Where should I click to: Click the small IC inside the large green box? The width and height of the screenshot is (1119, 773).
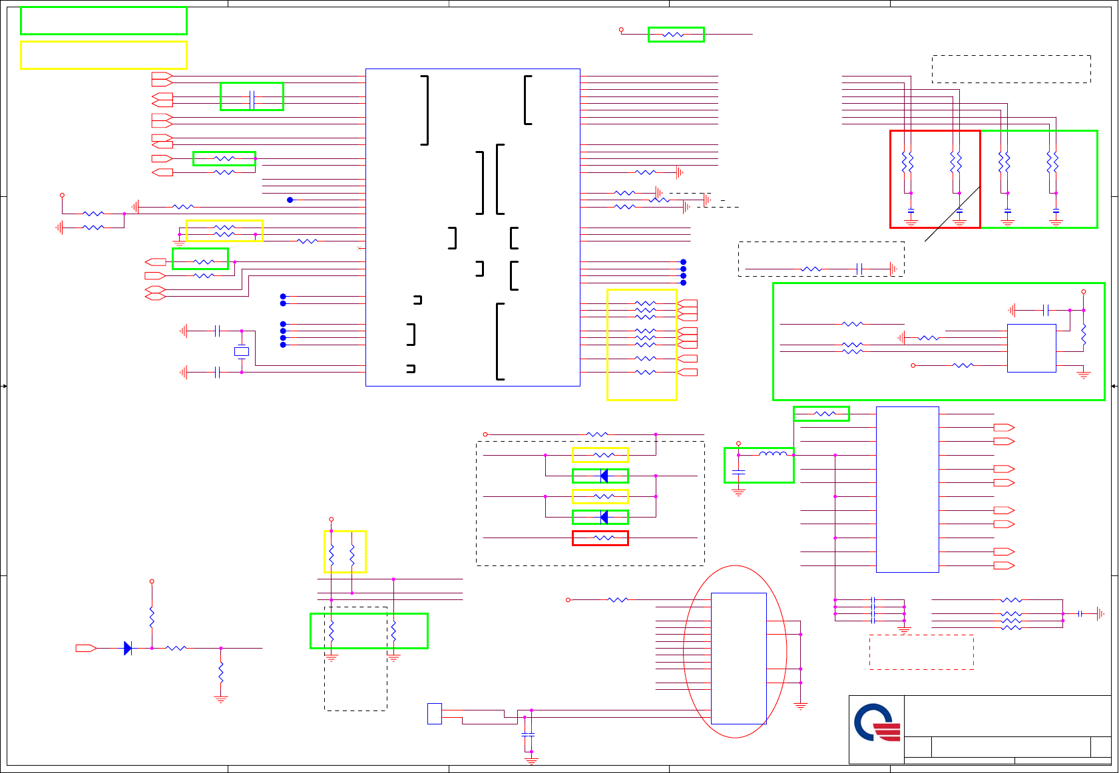(x=1032, y=348)
